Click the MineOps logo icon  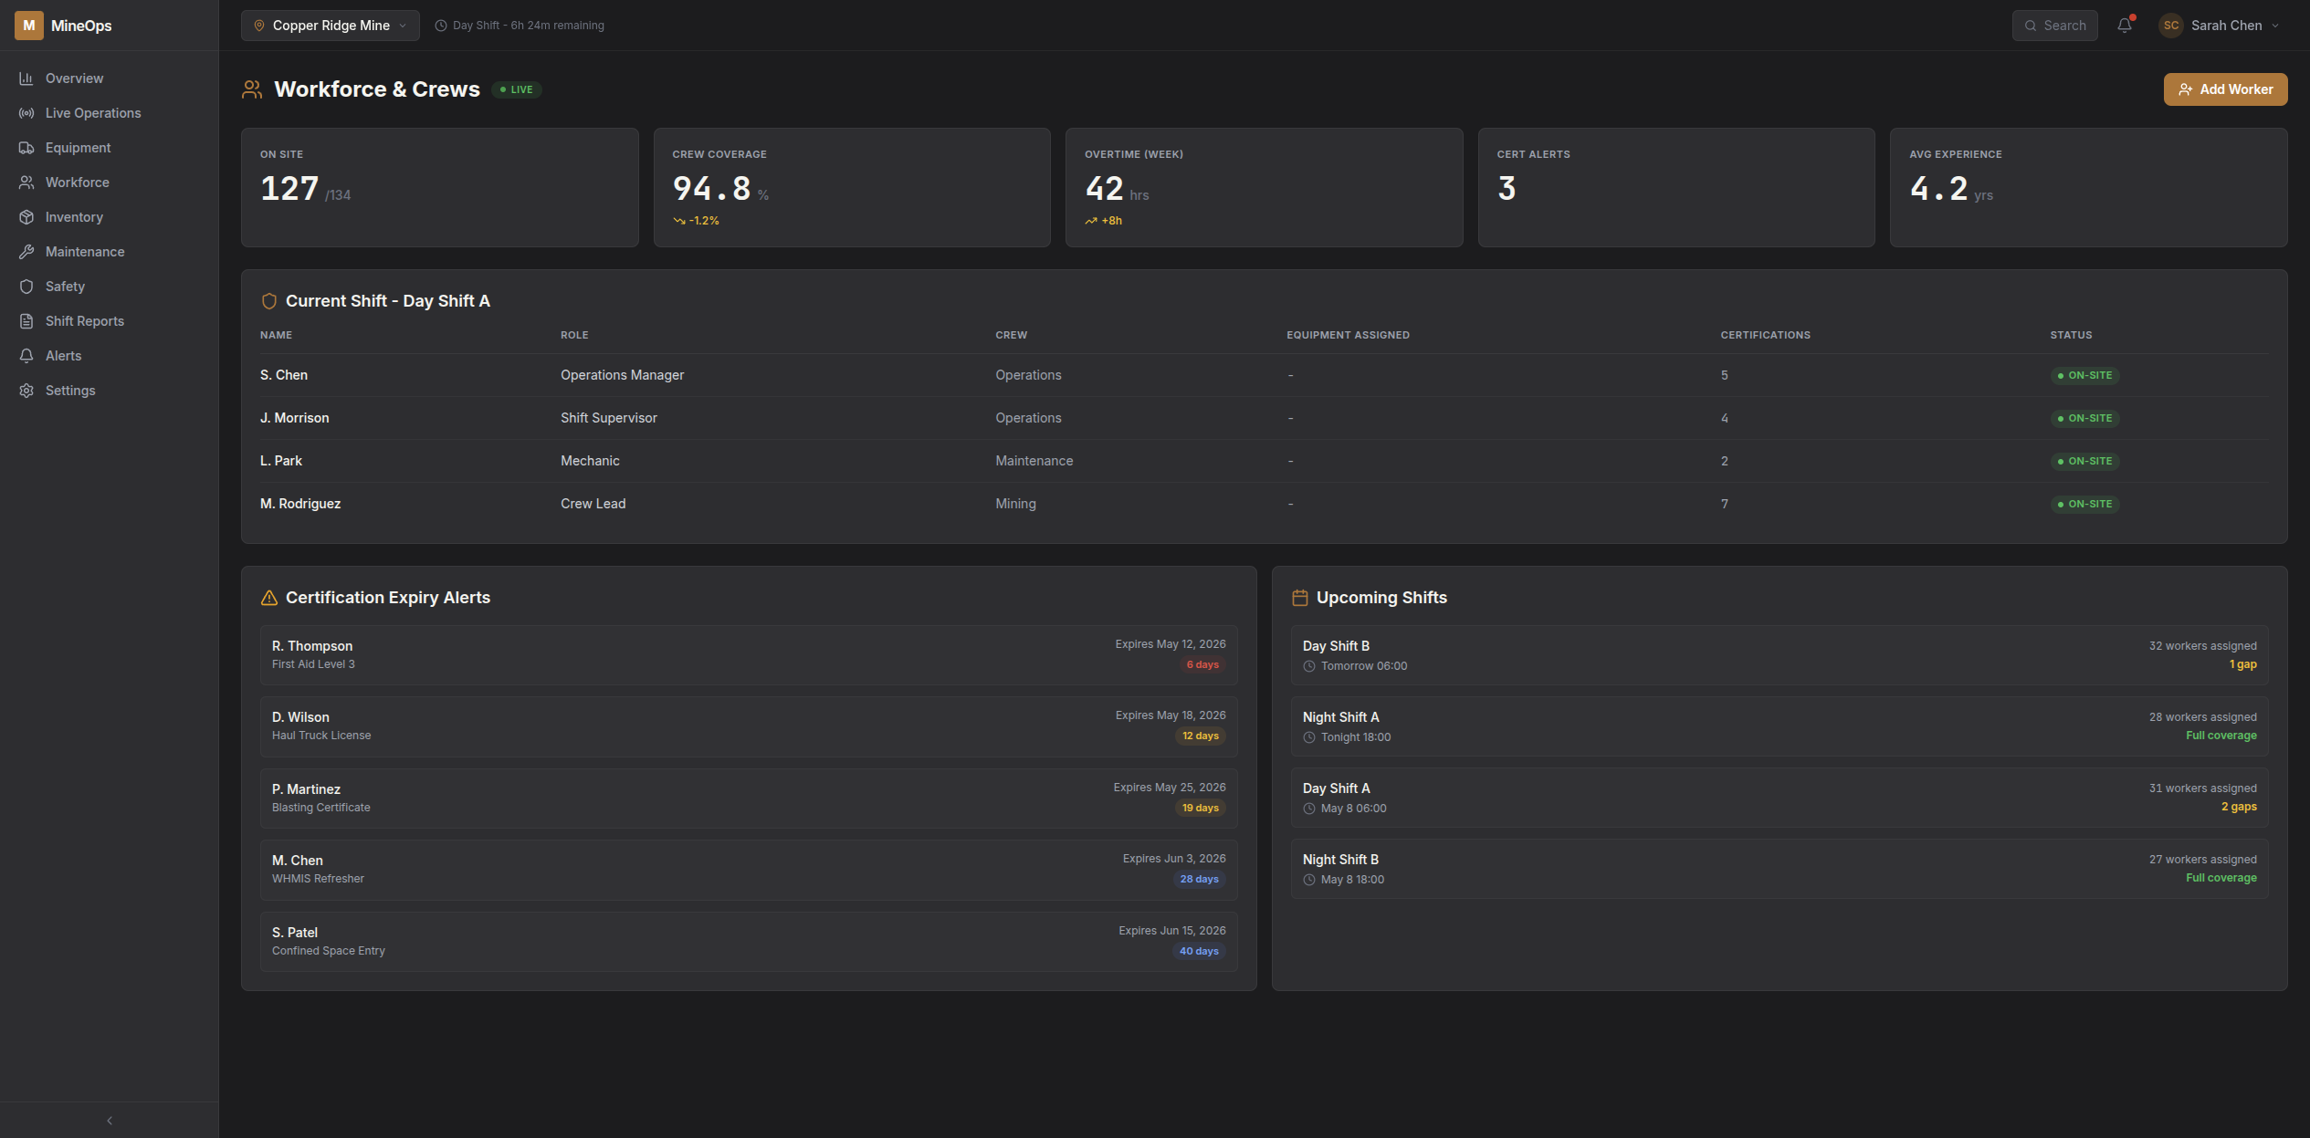coord(28,26)
